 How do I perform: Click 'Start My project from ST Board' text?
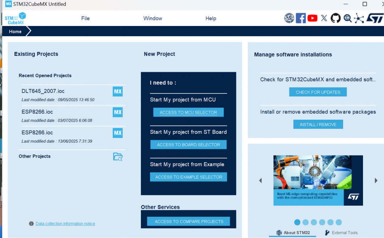[188, 132]
